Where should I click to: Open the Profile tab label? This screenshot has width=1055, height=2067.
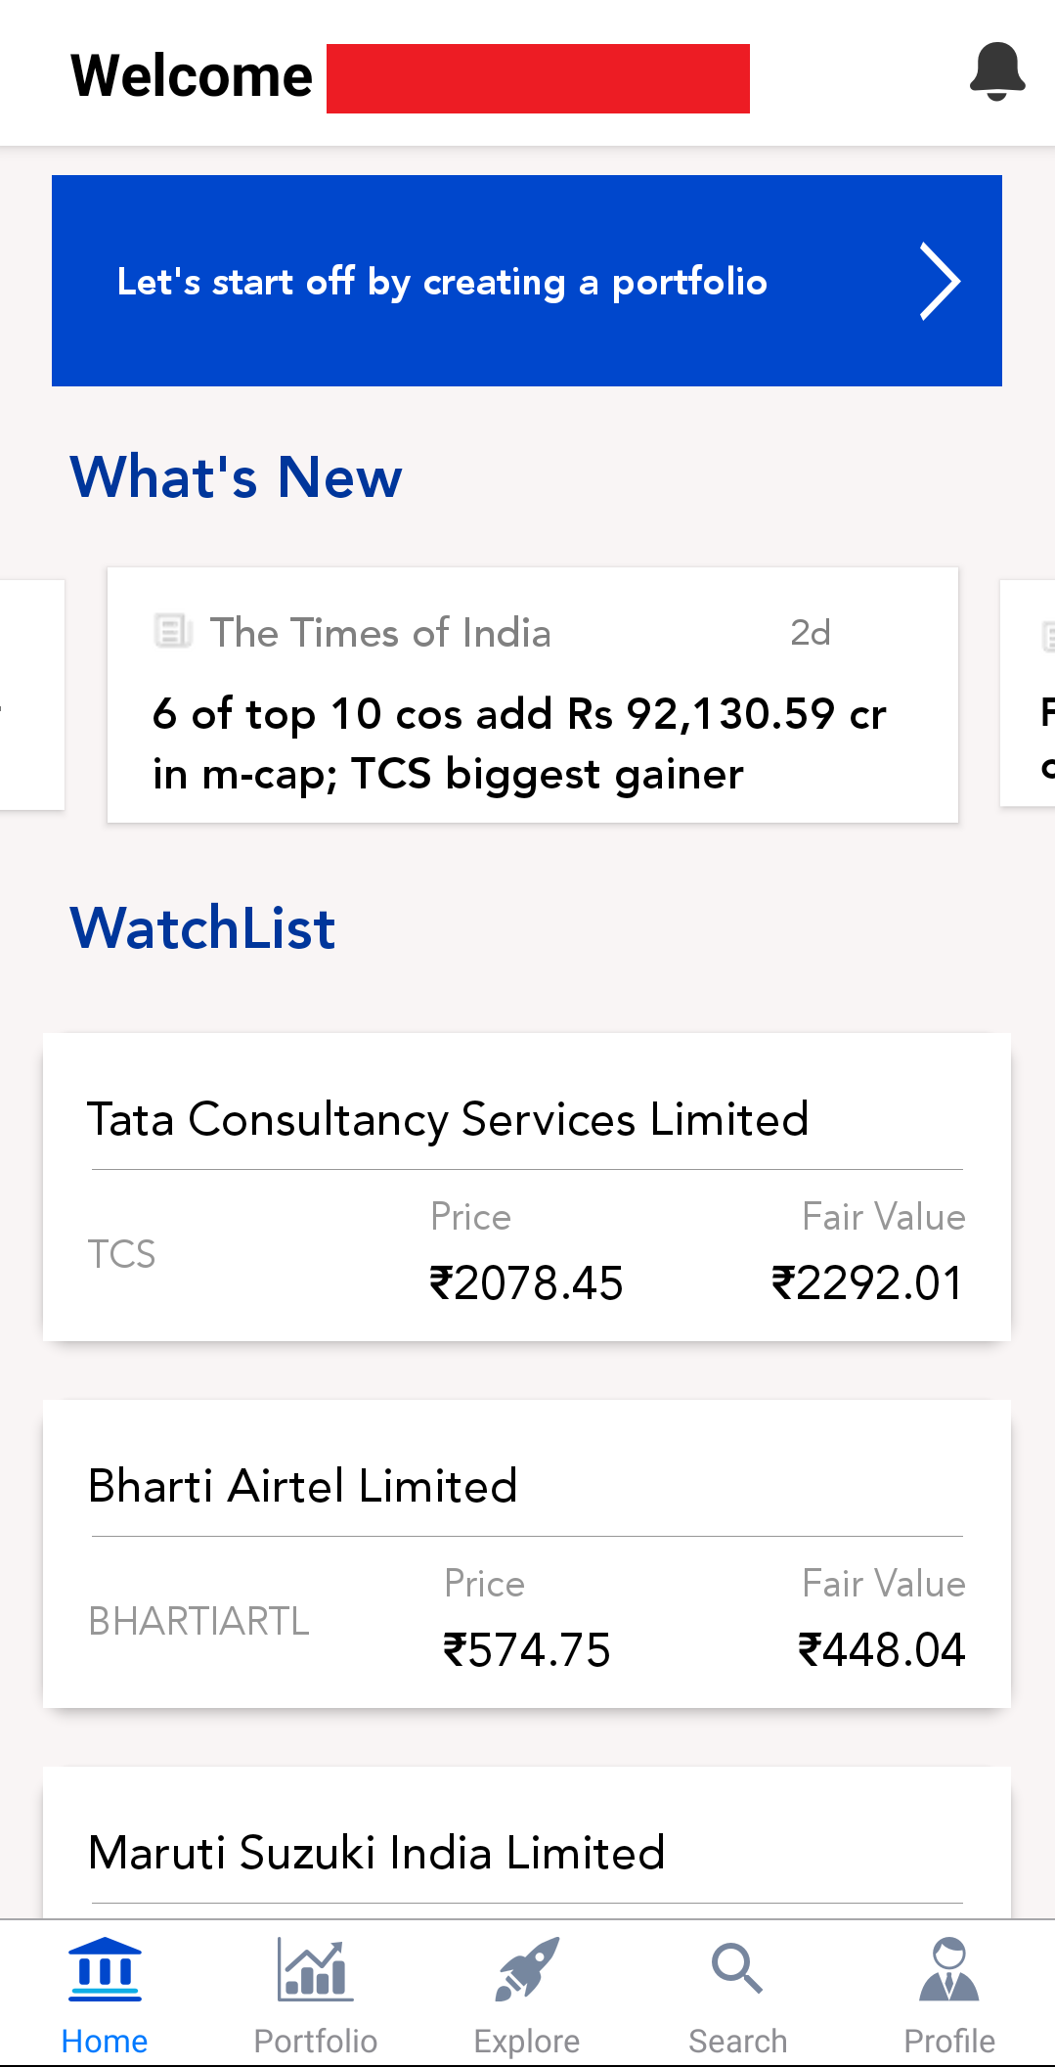[x=948, y=2042]
